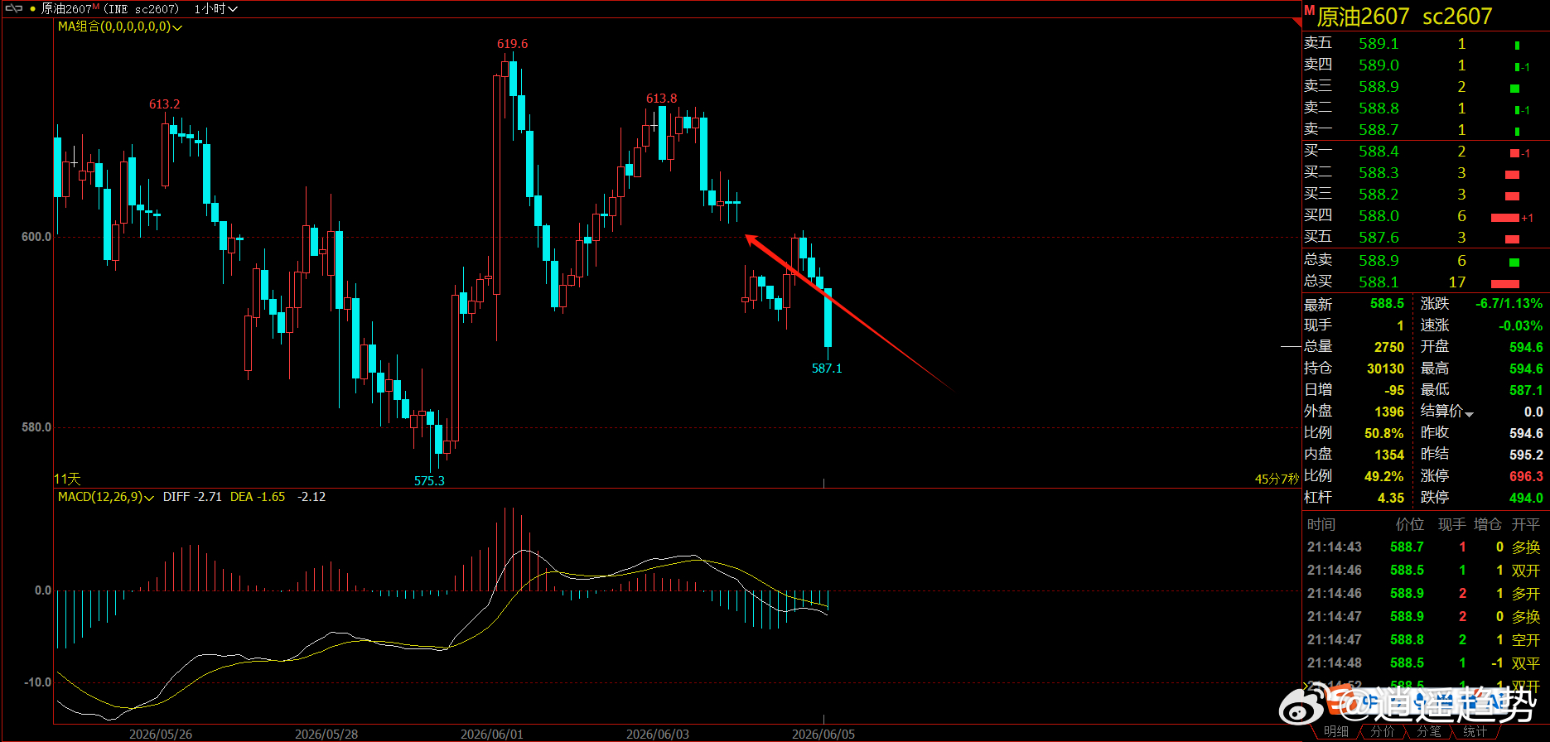The height and width of the screenshot is (742, 1550).
Task: Click the 2026/05/26 date on time axis
Action: 161,735
